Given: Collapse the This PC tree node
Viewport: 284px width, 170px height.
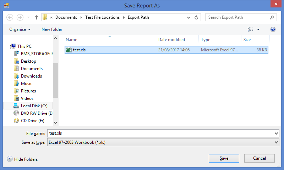Looking at the screenshot, I should [x=8, y=46].
